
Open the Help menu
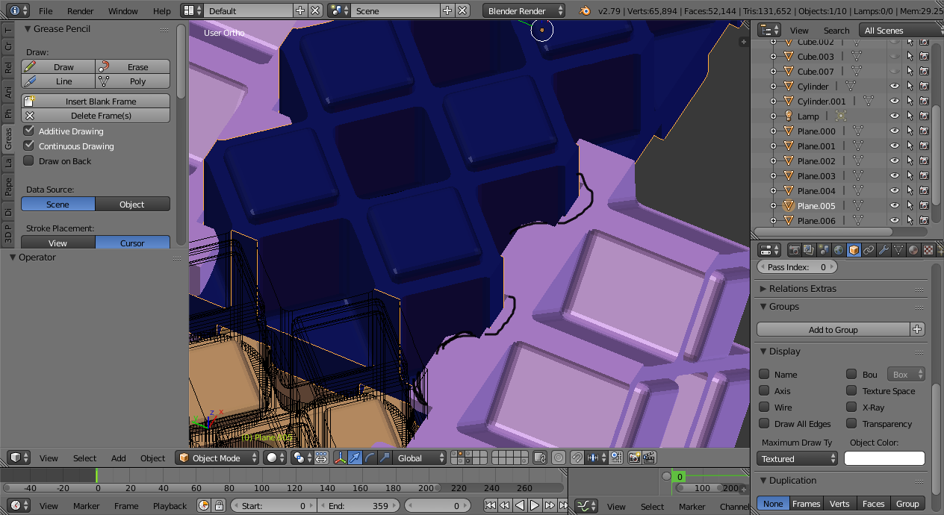pos(162,11)
